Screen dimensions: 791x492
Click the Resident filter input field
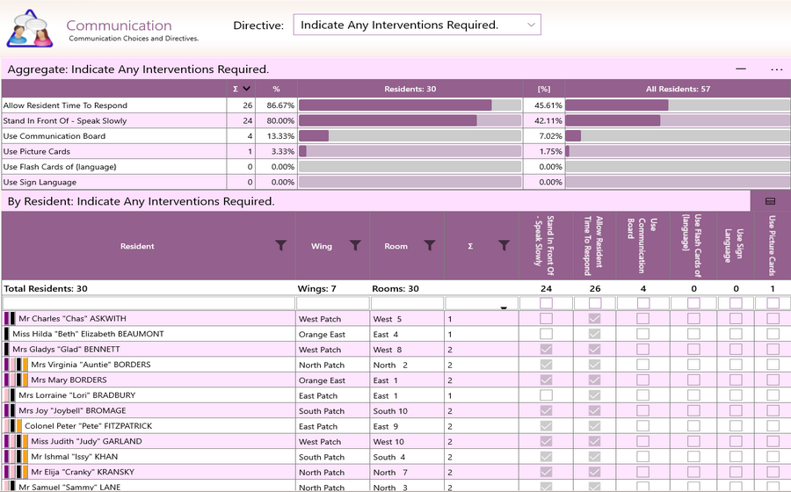click(149, 303)
